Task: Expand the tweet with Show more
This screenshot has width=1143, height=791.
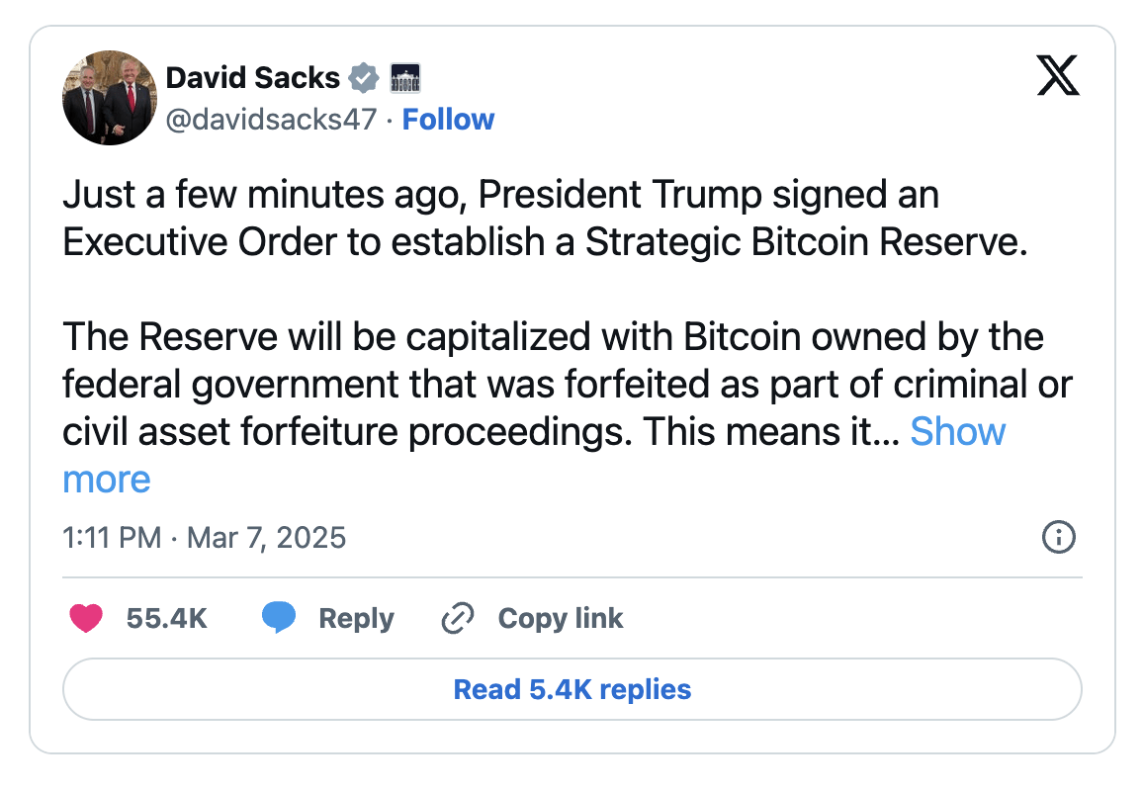Action: [x=957, y=432]
